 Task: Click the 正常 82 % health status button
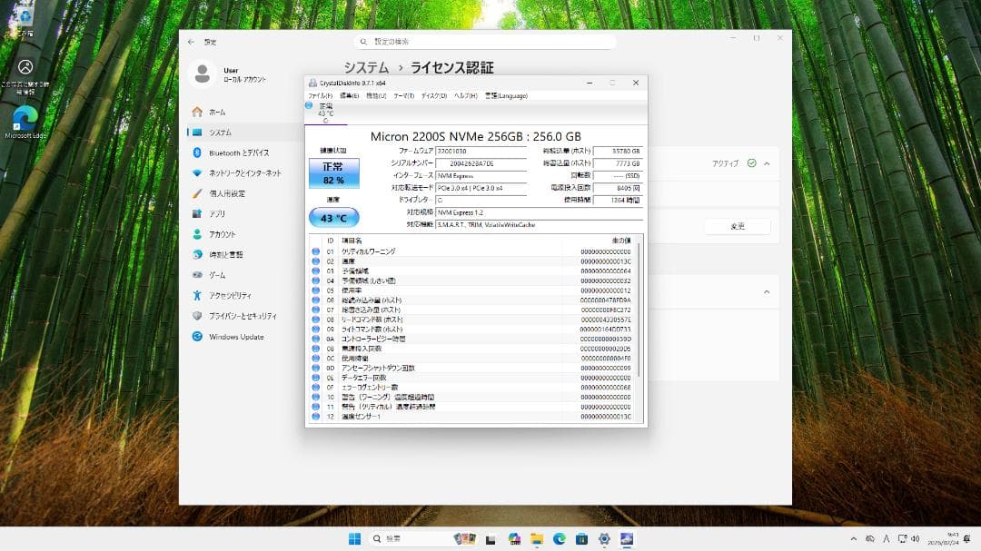click(334, 173)
